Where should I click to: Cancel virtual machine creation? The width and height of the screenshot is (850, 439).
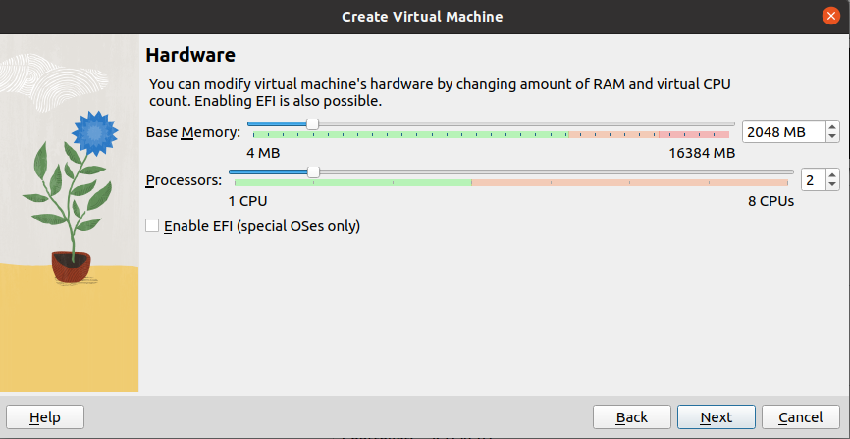[800, 417]
